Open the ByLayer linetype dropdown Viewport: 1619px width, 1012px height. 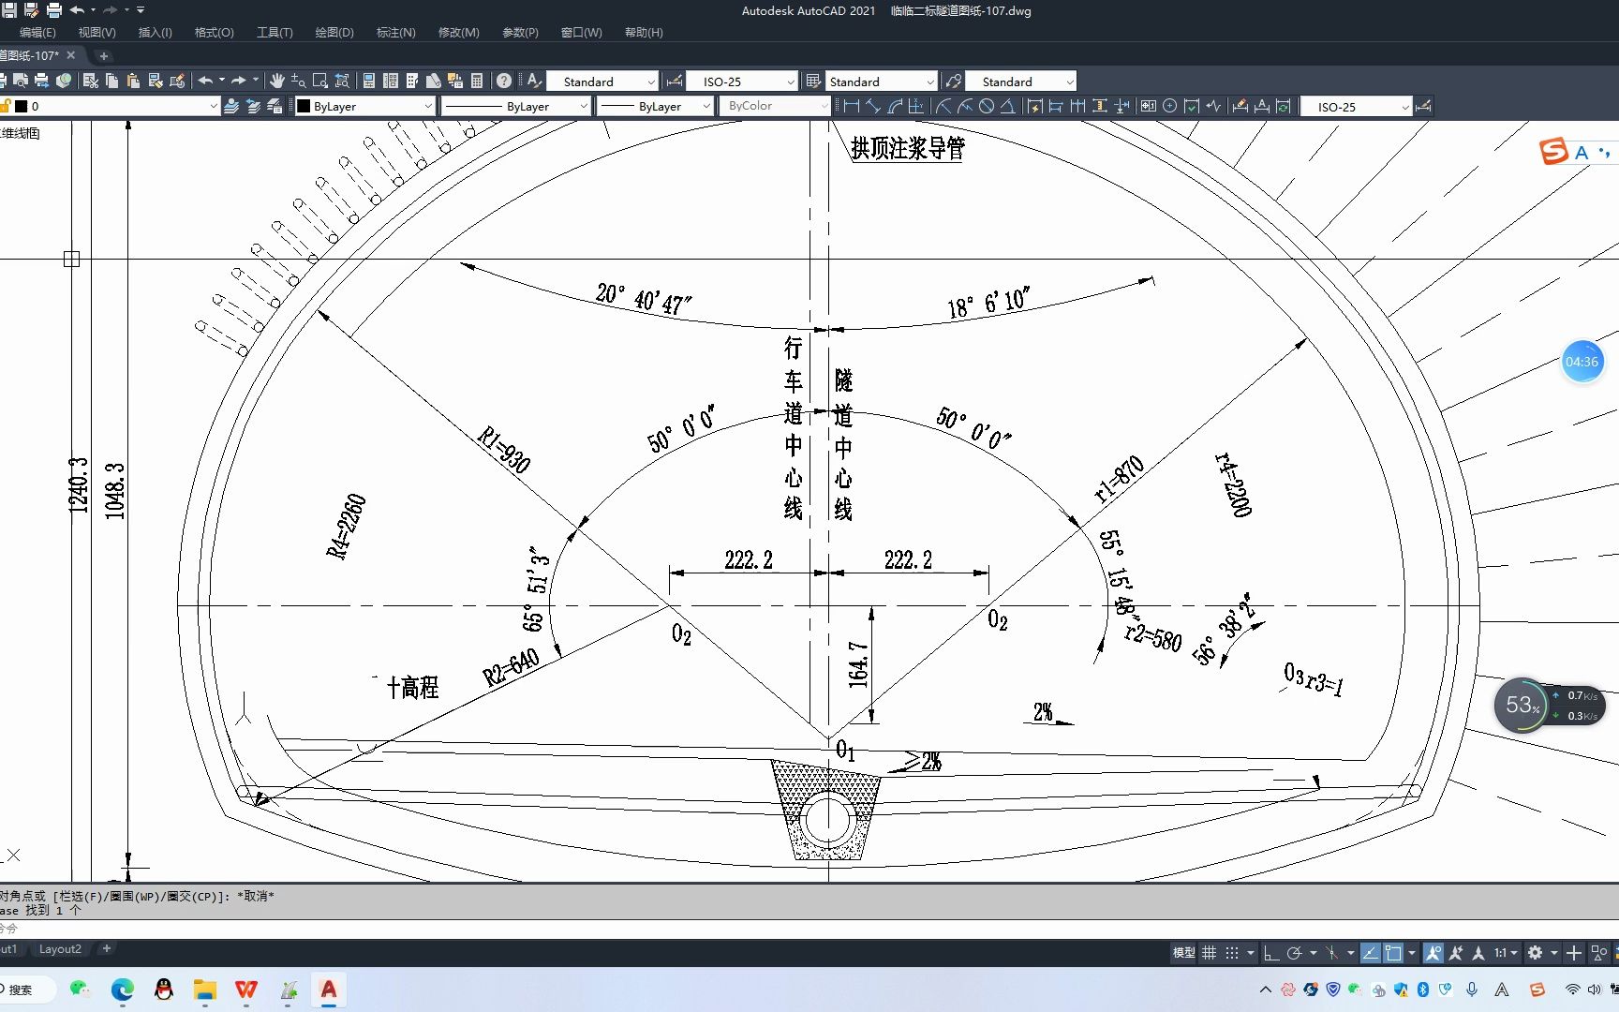(515, 106)
